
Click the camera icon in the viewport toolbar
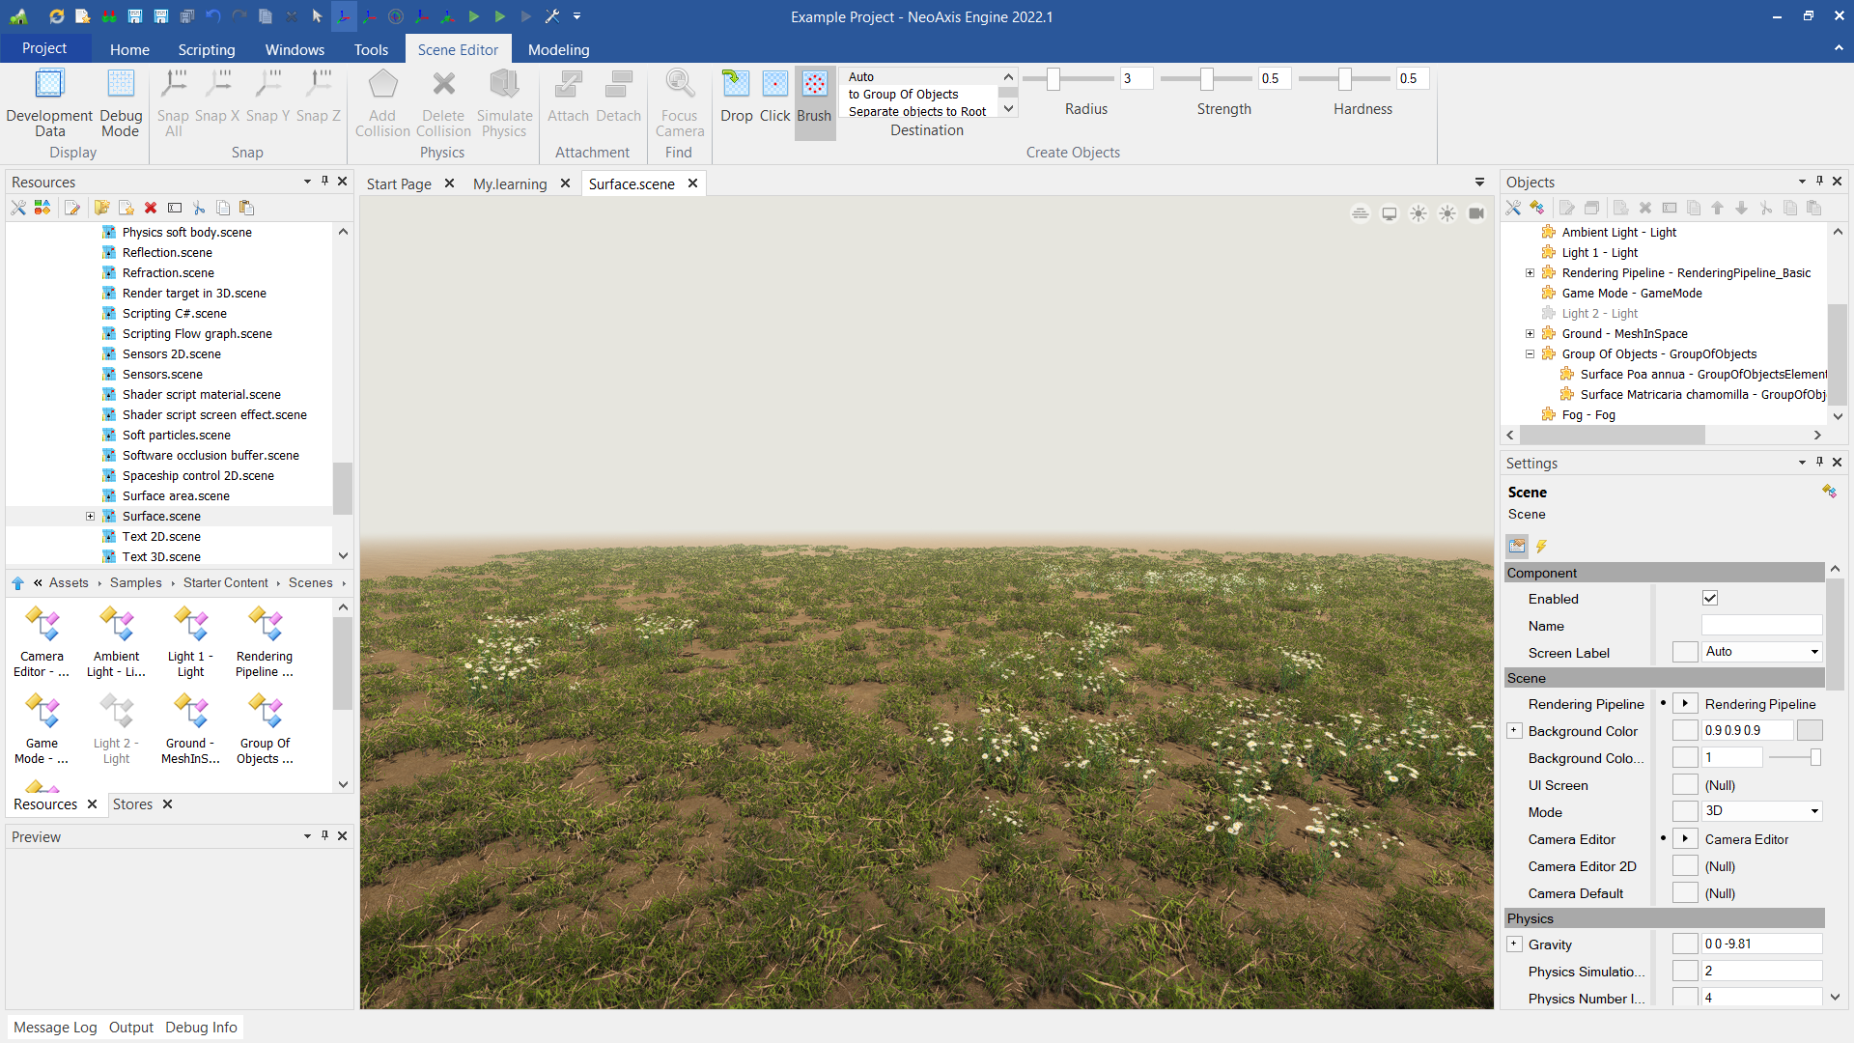coord(1475,213)
